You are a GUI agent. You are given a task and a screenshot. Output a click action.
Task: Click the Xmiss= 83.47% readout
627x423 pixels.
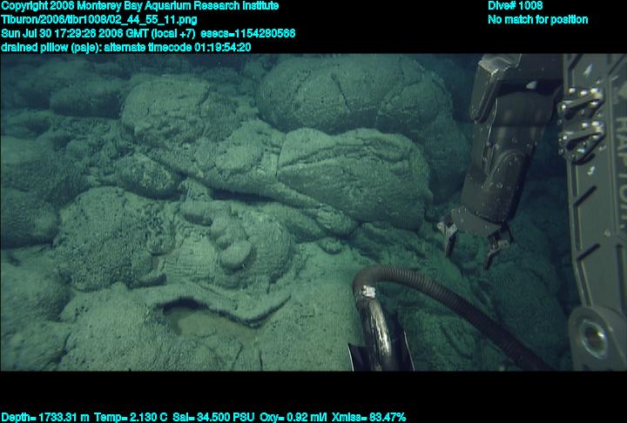point(368,418)
